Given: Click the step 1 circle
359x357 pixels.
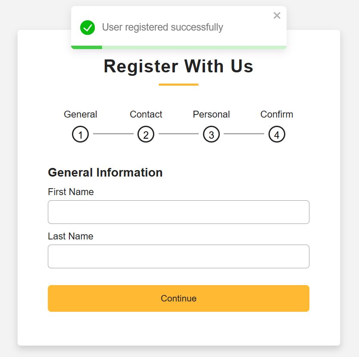Looking at the screenshot, I should tap(80, 135).
